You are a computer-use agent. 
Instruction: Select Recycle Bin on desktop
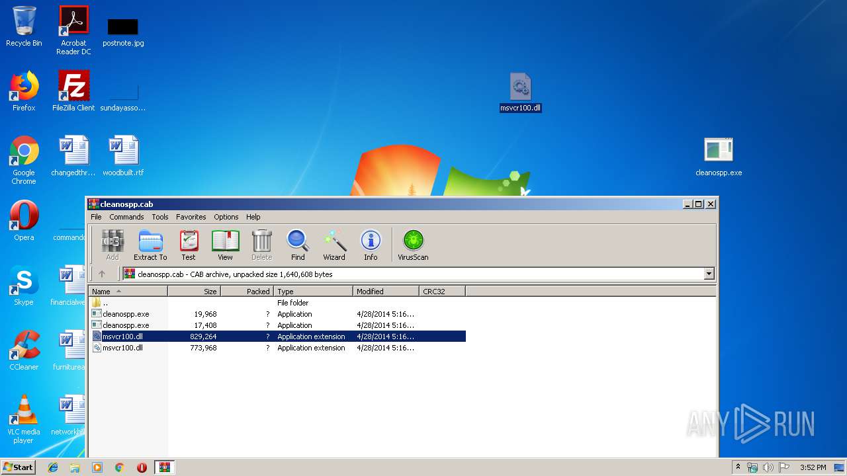[x=24, y=26]
